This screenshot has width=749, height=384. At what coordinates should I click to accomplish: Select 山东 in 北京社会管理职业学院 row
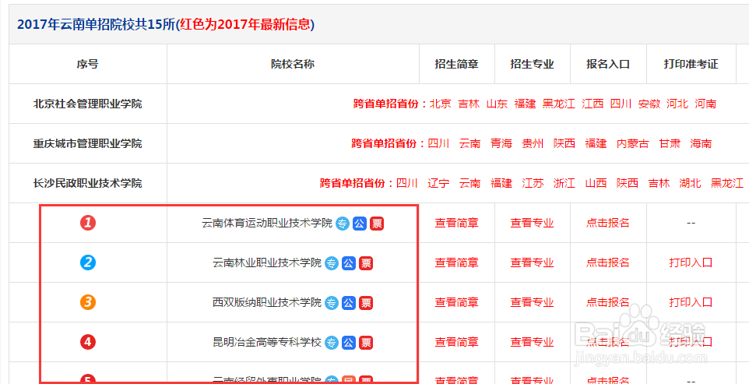[x=497, y=104]
